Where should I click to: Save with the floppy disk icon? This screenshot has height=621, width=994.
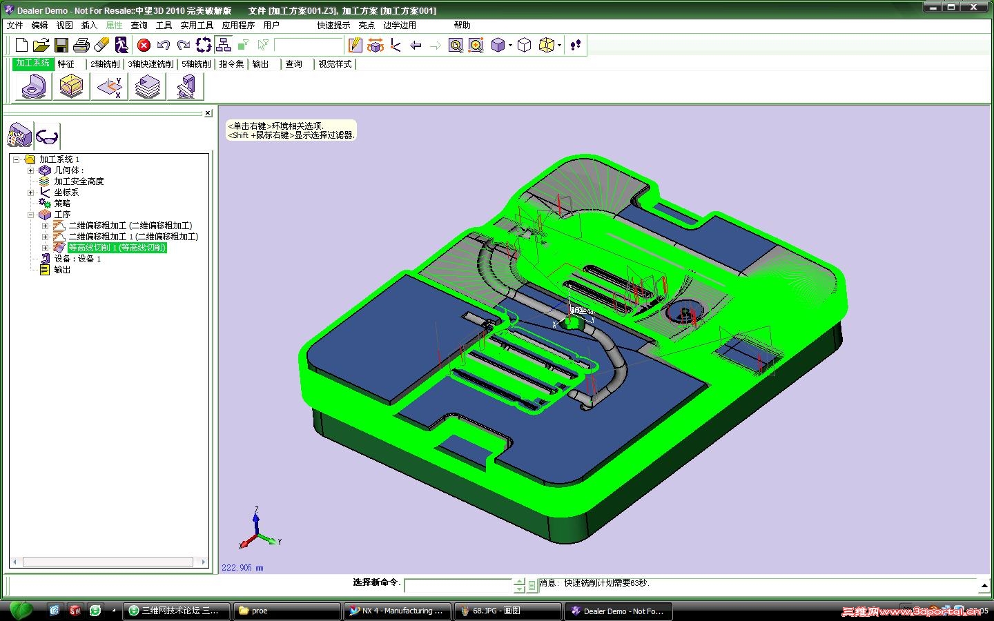61,46
